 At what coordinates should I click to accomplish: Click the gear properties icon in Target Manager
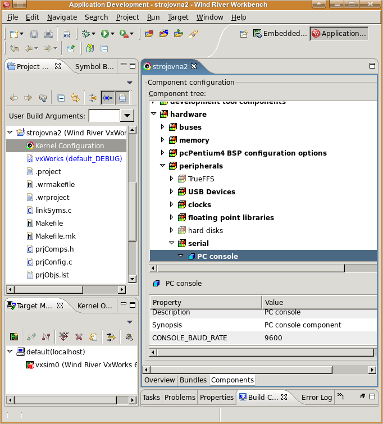click(129, 336)
